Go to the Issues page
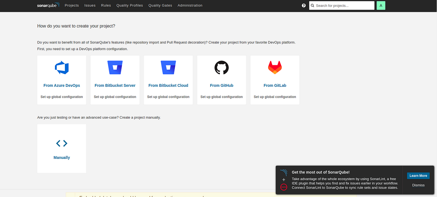 click(90, 6)
